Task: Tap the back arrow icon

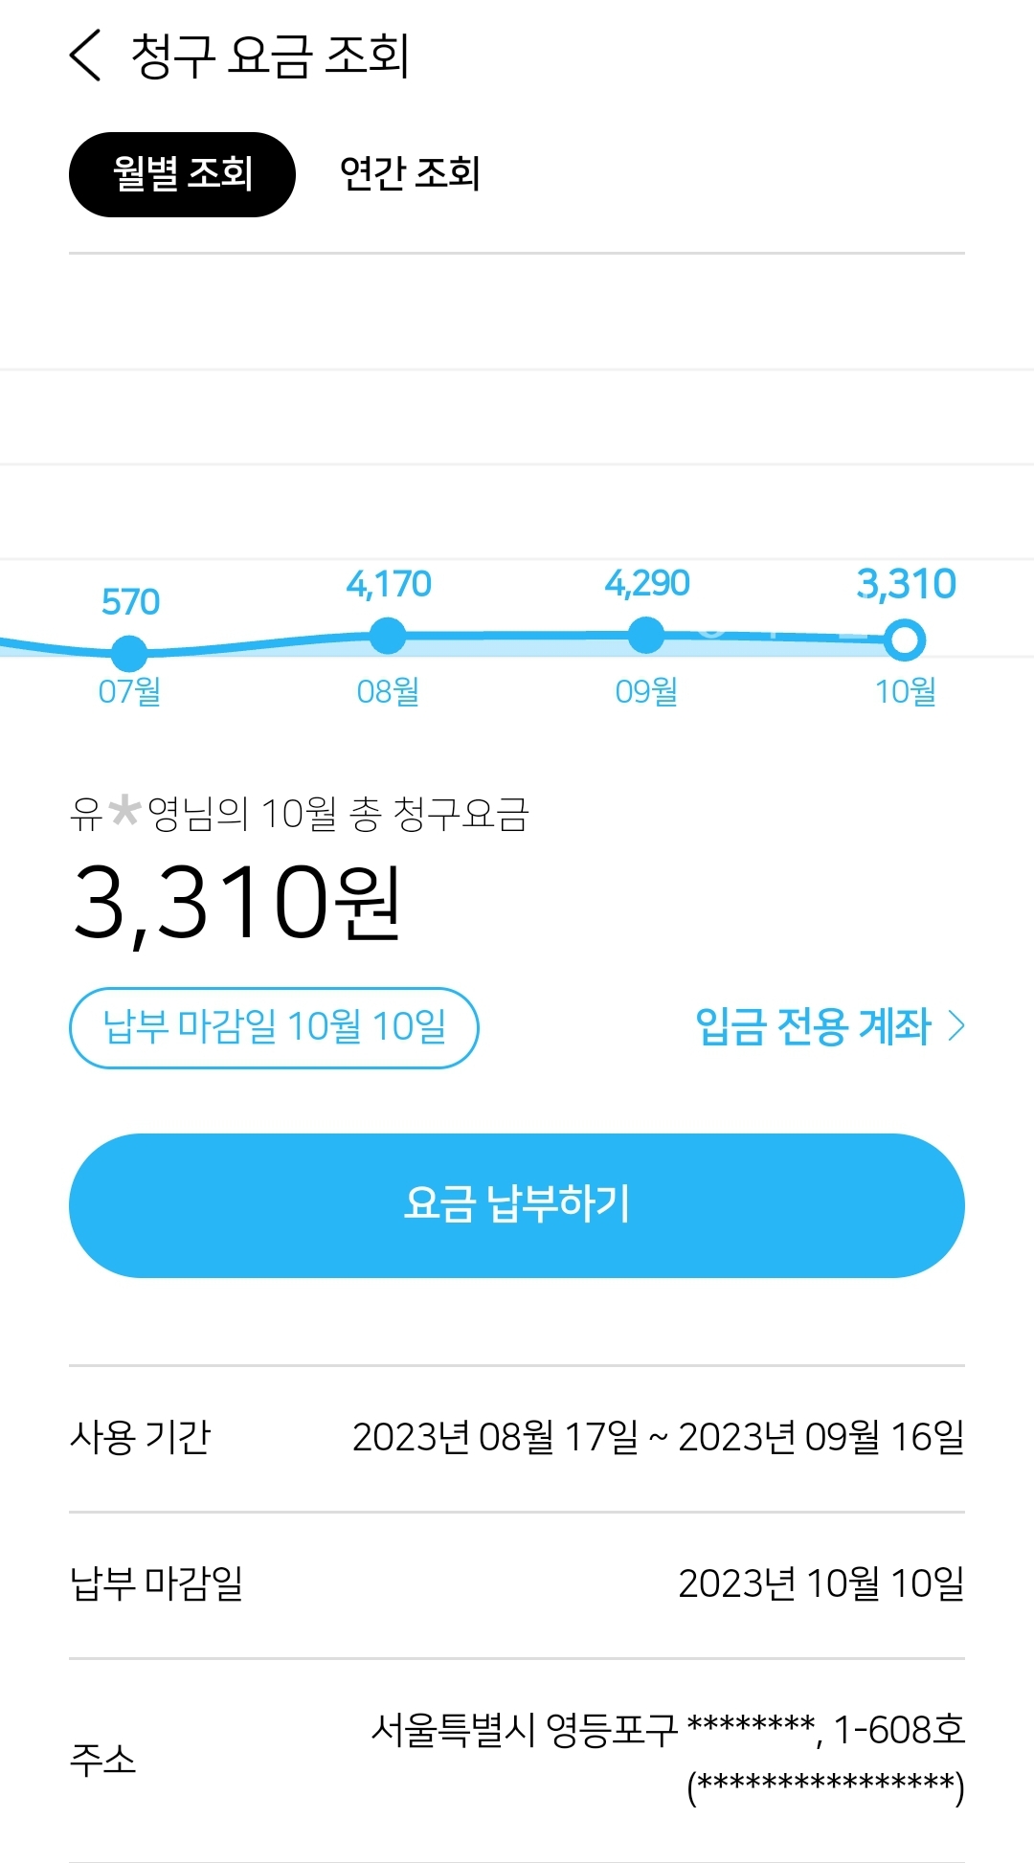Action: click(x=85, y=56)
